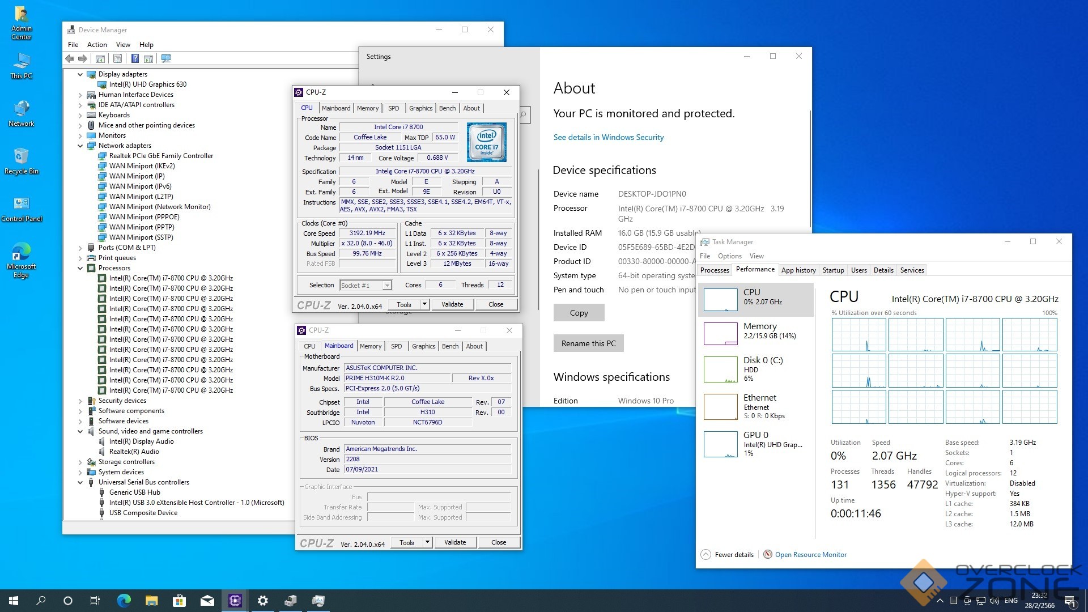Open See details in Windows Security link

click(x=608, y=137)
